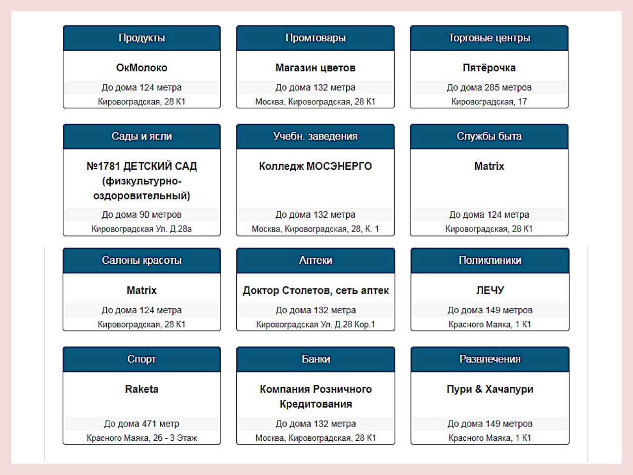The height and width of the screenshot is (475, 633).
Task: Select the Поликлиники header
Action: (x=490, y=261)
